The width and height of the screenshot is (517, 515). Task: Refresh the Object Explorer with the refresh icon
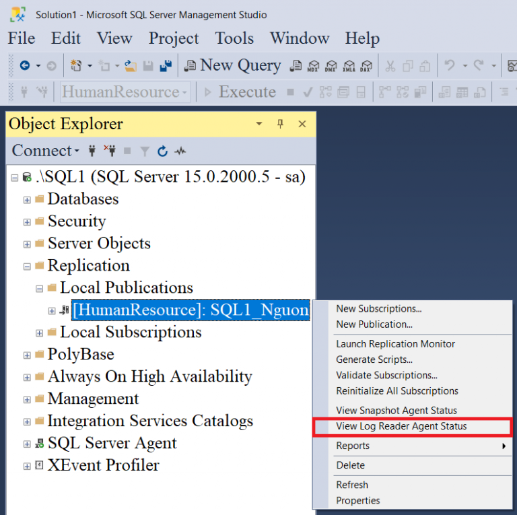[162, 151]
